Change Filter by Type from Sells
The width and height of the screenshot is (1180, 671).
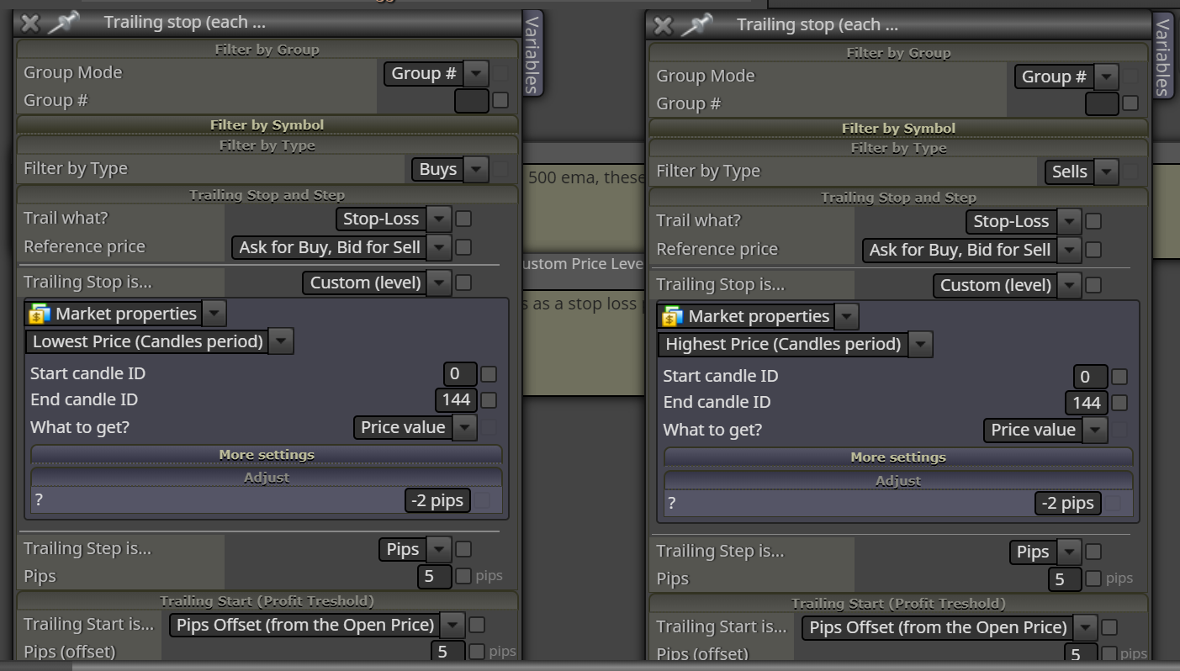click(x=1082, y=172)
